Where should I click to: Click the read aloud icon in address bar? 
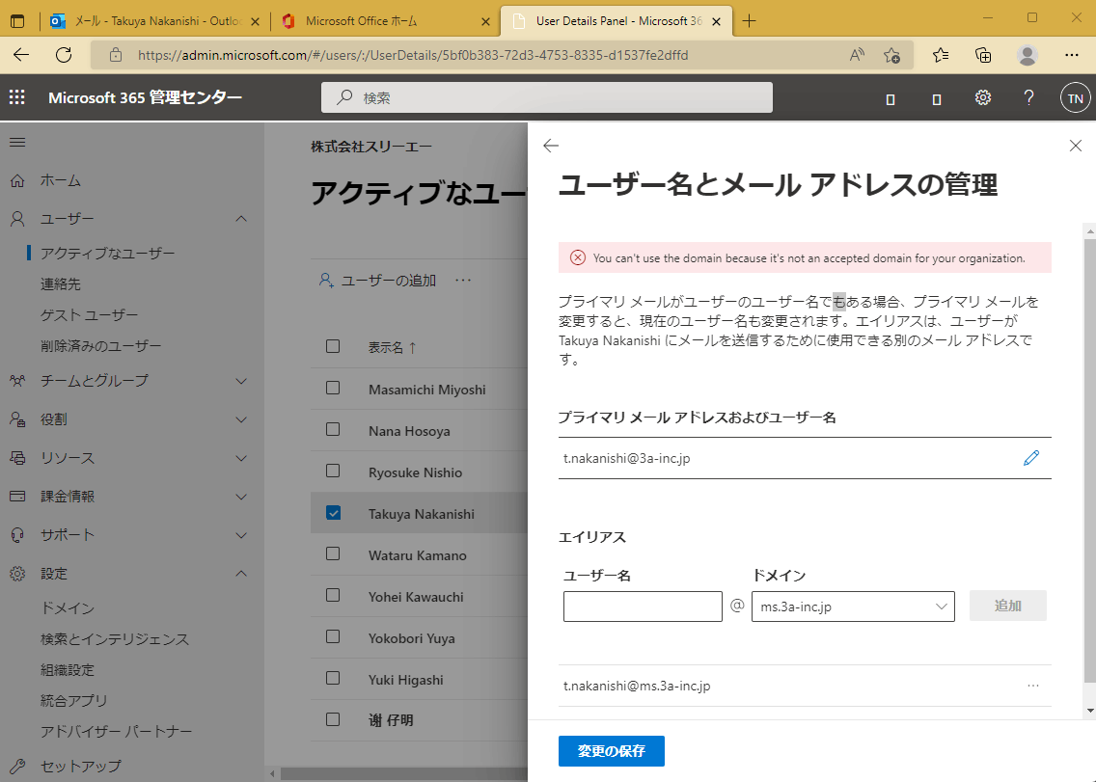857,55
